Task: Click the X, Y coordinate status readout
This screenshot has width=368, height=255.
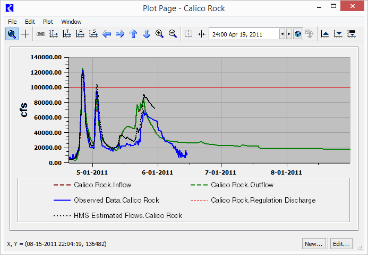Action: (x=57, y=244)
